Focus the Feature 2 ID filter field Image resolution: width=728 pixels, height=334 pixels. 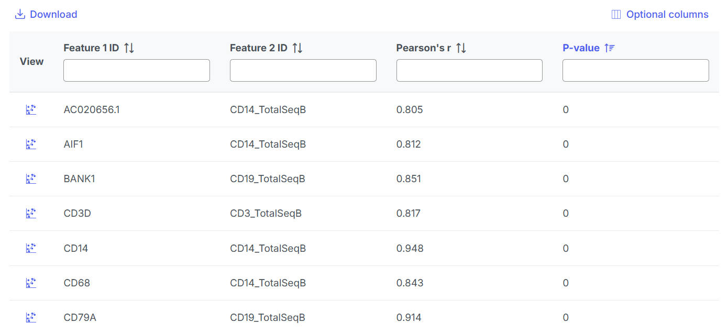click(x=303, y=70)
